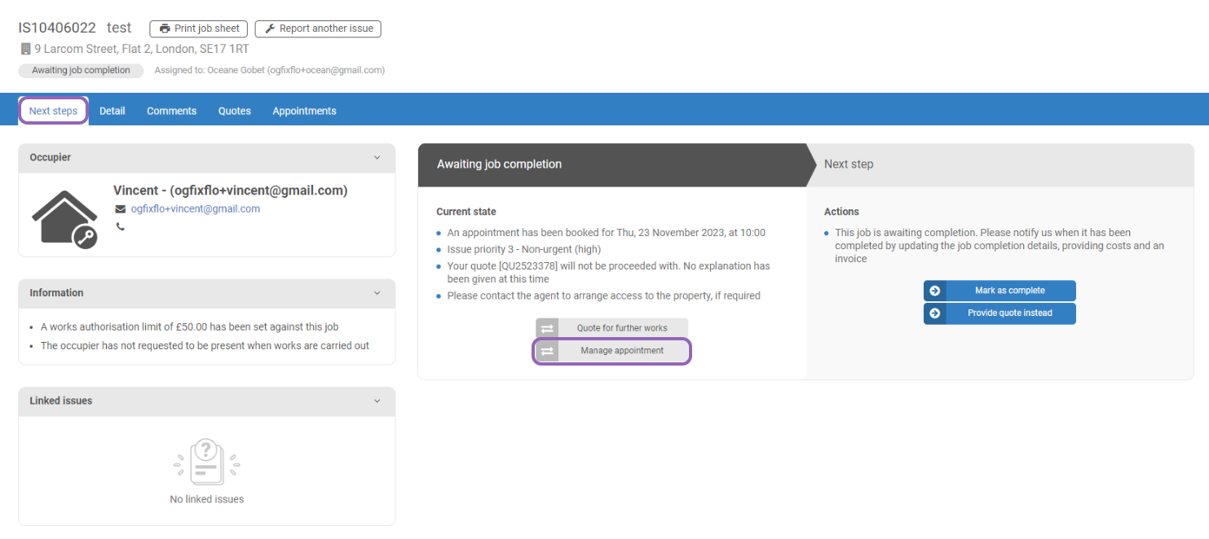This screenshot has width=1209, height=539.
Task: View the Appointments tab
Action: click(304, 111)
